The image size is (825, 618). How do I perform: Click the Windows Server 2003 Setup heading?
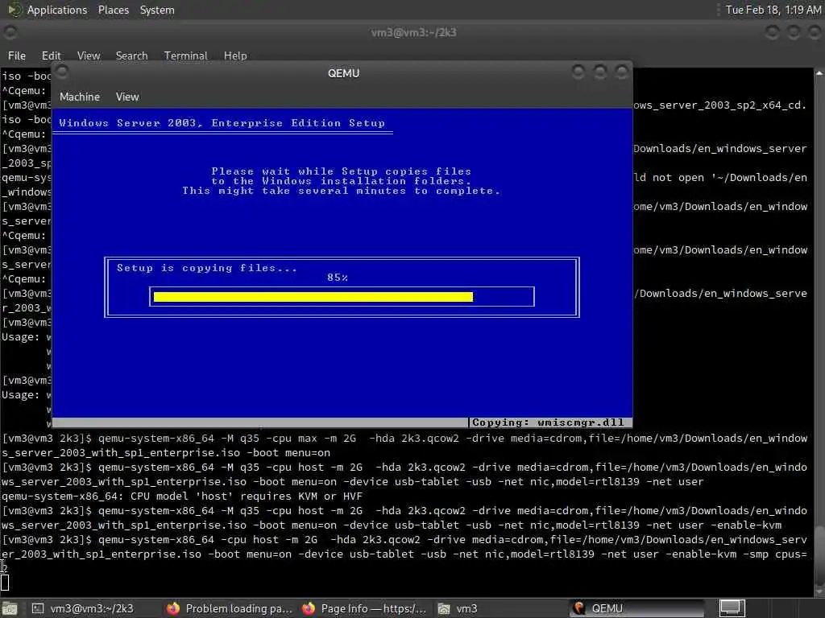pyautogui.click(x=222, y=123)
